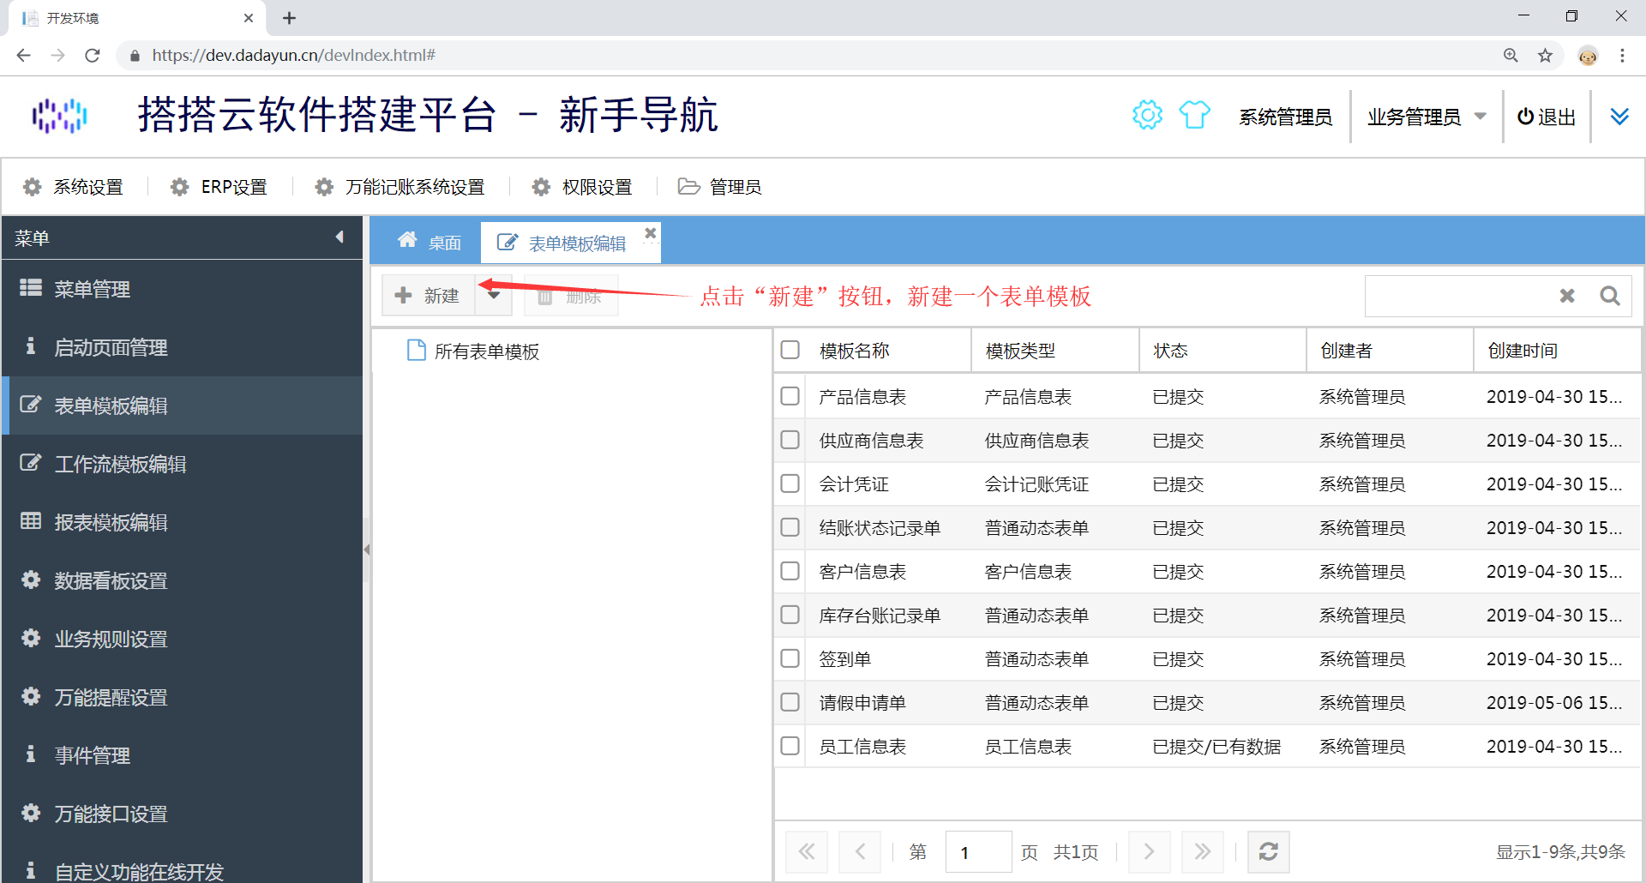
Task: Open the dropdown arrow beside 新建
Action: (494, 296)
